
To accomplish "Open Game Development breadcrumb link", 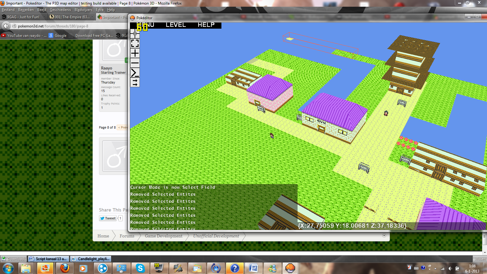I will pos(164,236).
